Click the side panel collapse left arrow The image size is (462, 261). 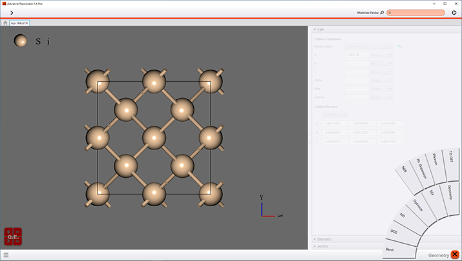[x=310, y=134]
